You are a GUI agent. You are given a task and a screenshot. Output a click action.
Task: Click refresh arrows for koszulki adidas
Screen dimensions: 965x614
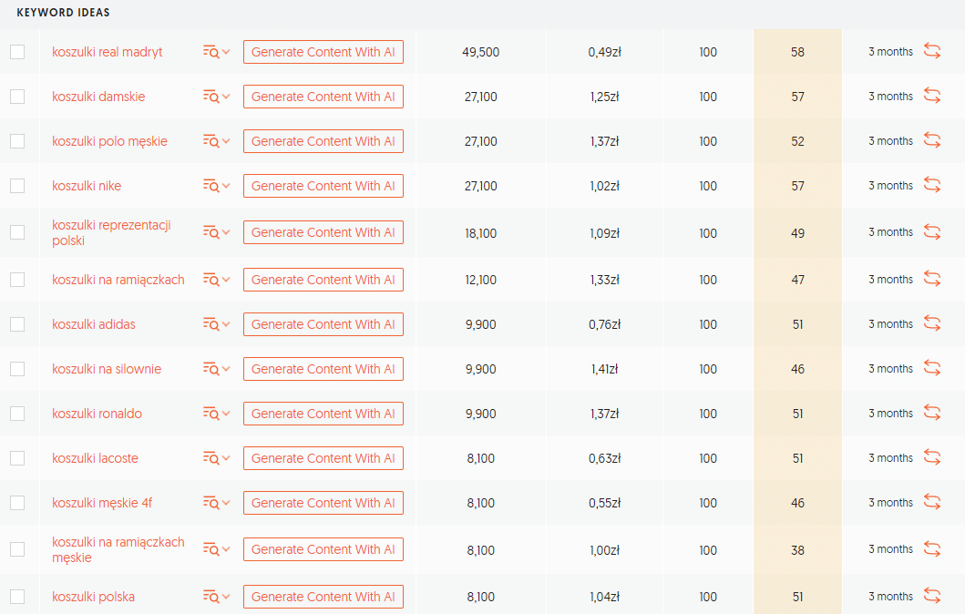932,323
